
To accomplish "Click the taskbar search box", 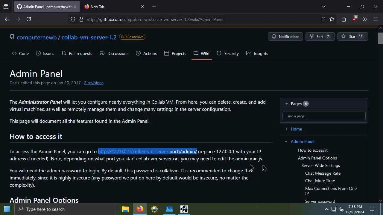I will pyautogui.click(x=66, y=209).
